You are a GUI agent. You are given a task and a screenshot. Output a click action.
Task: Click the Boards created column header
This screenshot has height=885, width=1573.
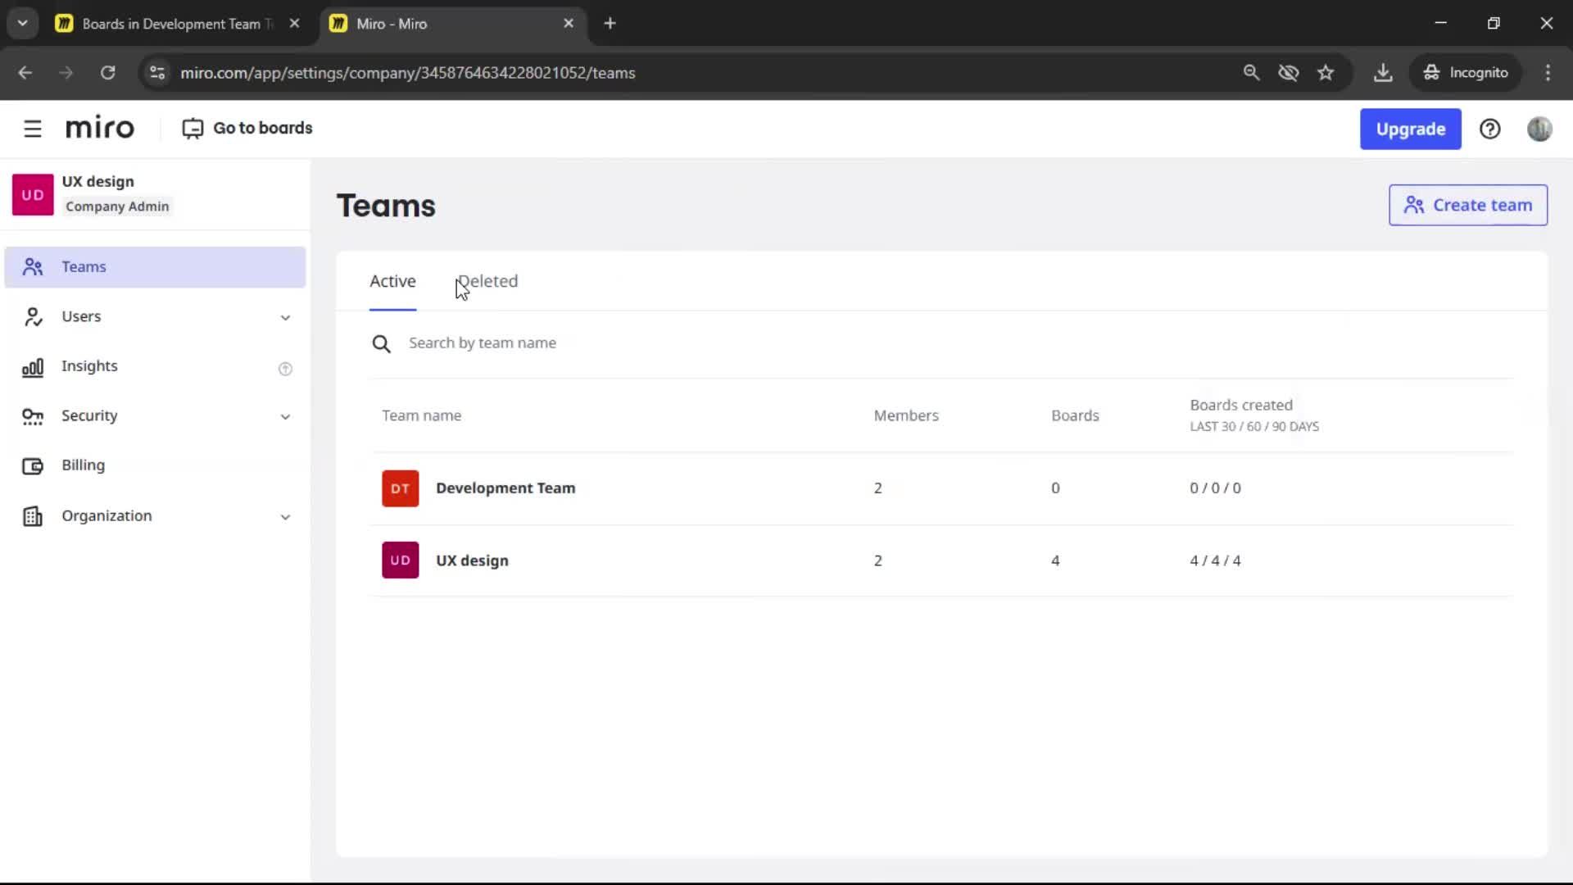(1253, 415)
